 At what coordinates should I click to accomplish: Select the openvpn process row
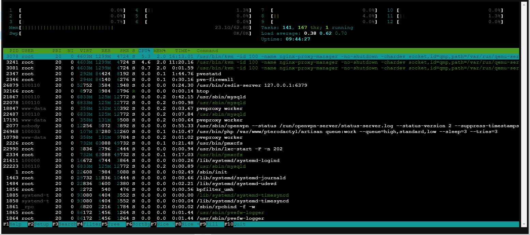[273, 126]
